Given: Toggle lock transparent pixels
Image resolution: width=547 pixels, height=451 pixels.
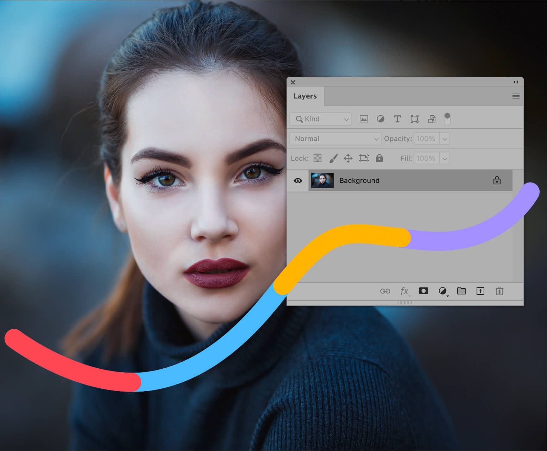Looking at the screenshot, I should pos(317,158).
